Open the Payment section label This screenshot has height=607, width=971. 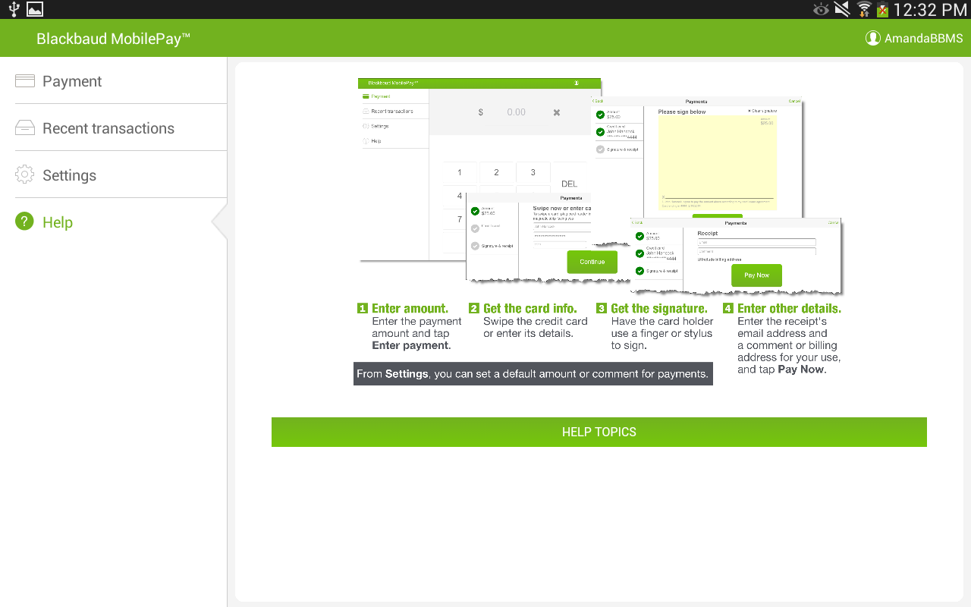[72, 81]
